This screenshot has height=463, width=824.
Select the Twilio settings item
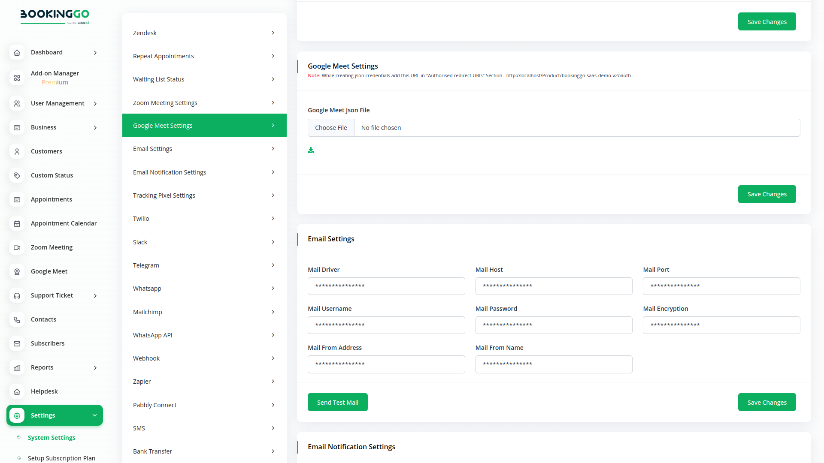click(204, 219)
